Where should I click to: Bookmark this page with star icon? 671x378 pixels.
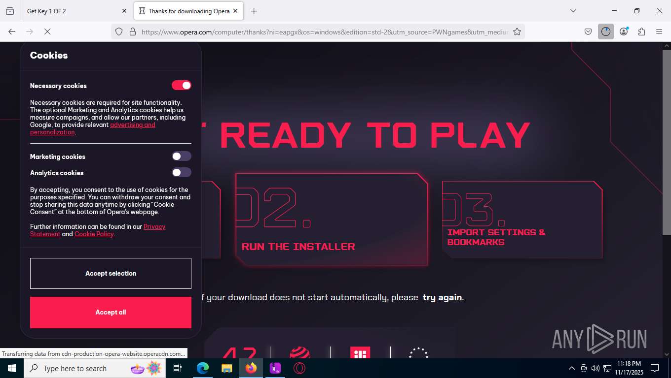pyautogui.click(x=517, y=31)
